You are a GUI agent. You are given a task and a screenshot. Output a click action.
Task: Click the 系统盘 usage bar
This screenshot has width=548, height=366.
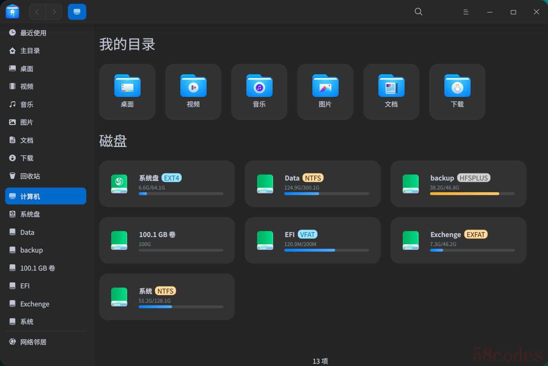point(181,194)
